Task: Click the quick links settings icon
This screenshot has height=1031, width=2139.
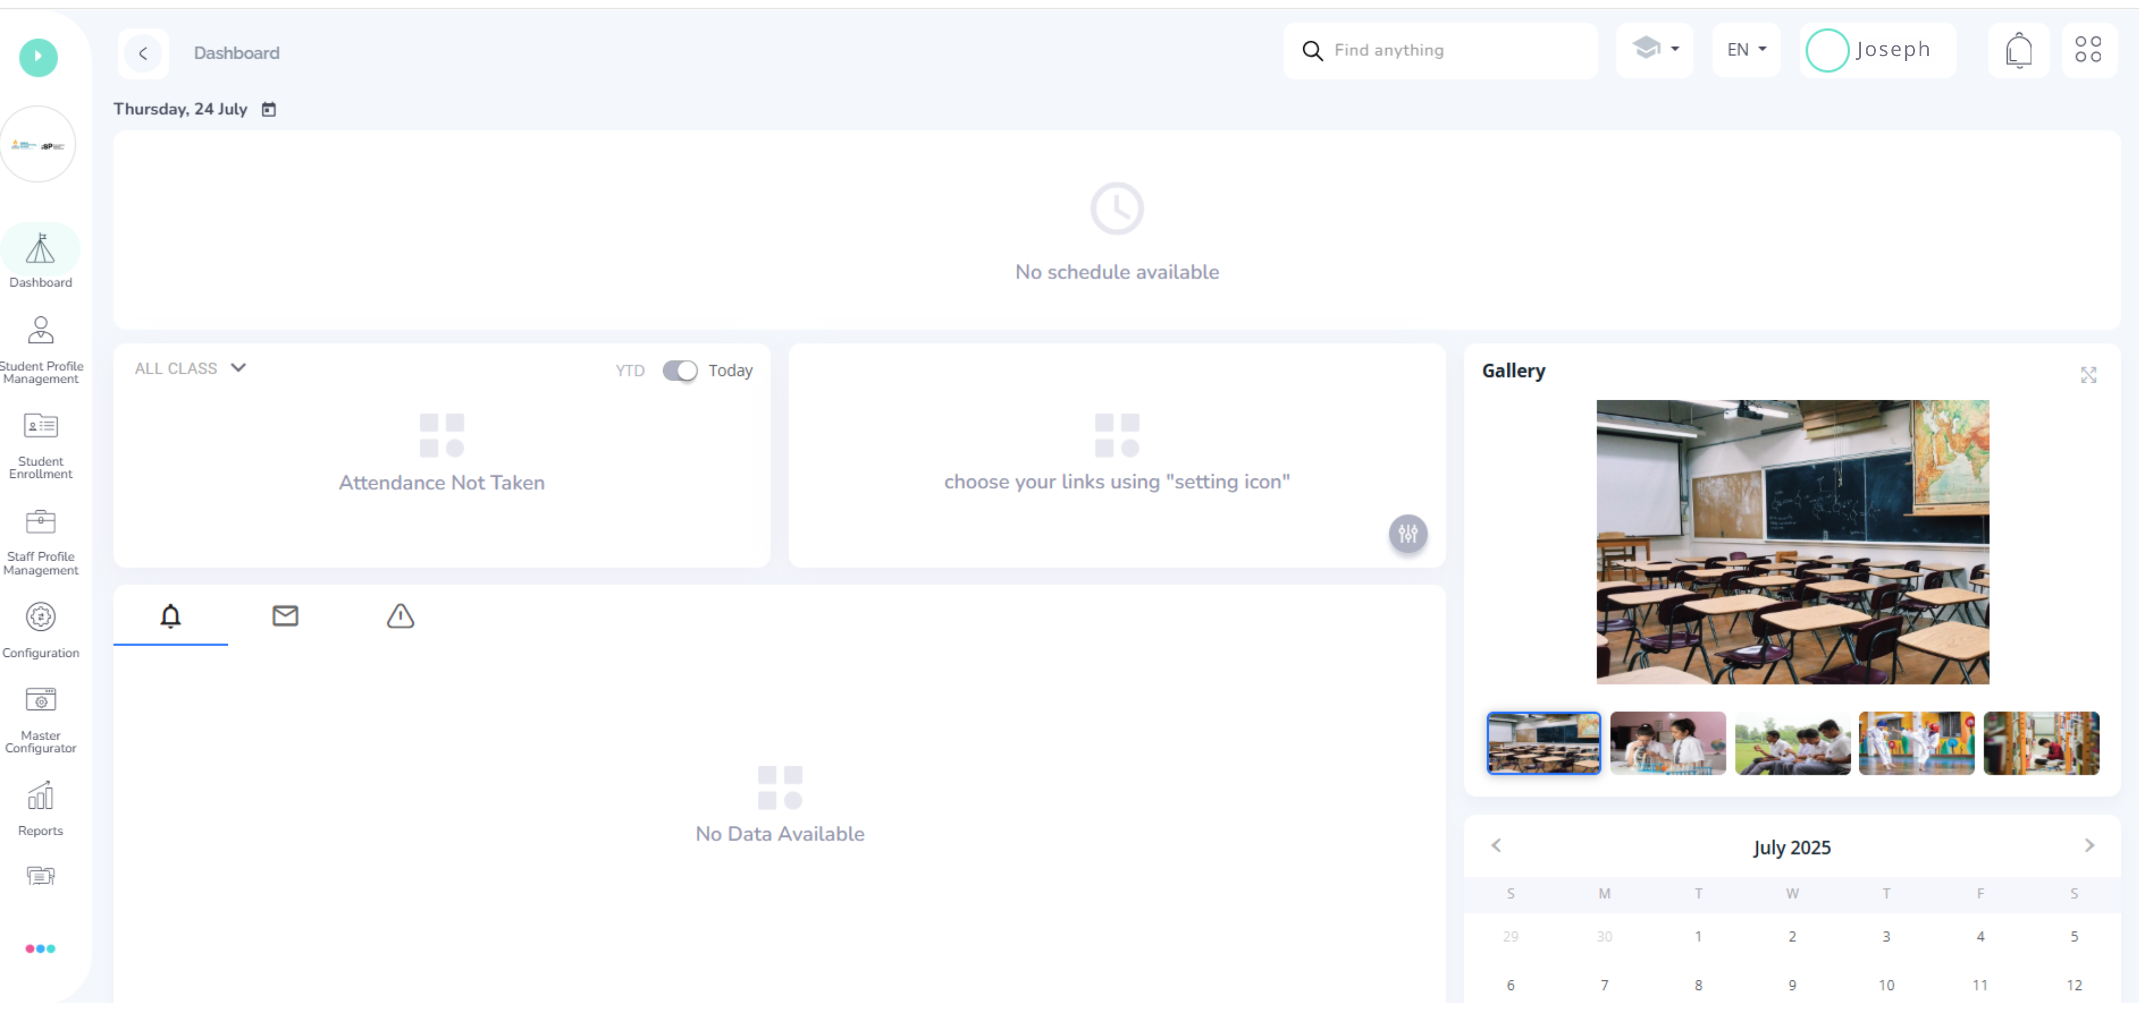Action: pos(1407,534)
